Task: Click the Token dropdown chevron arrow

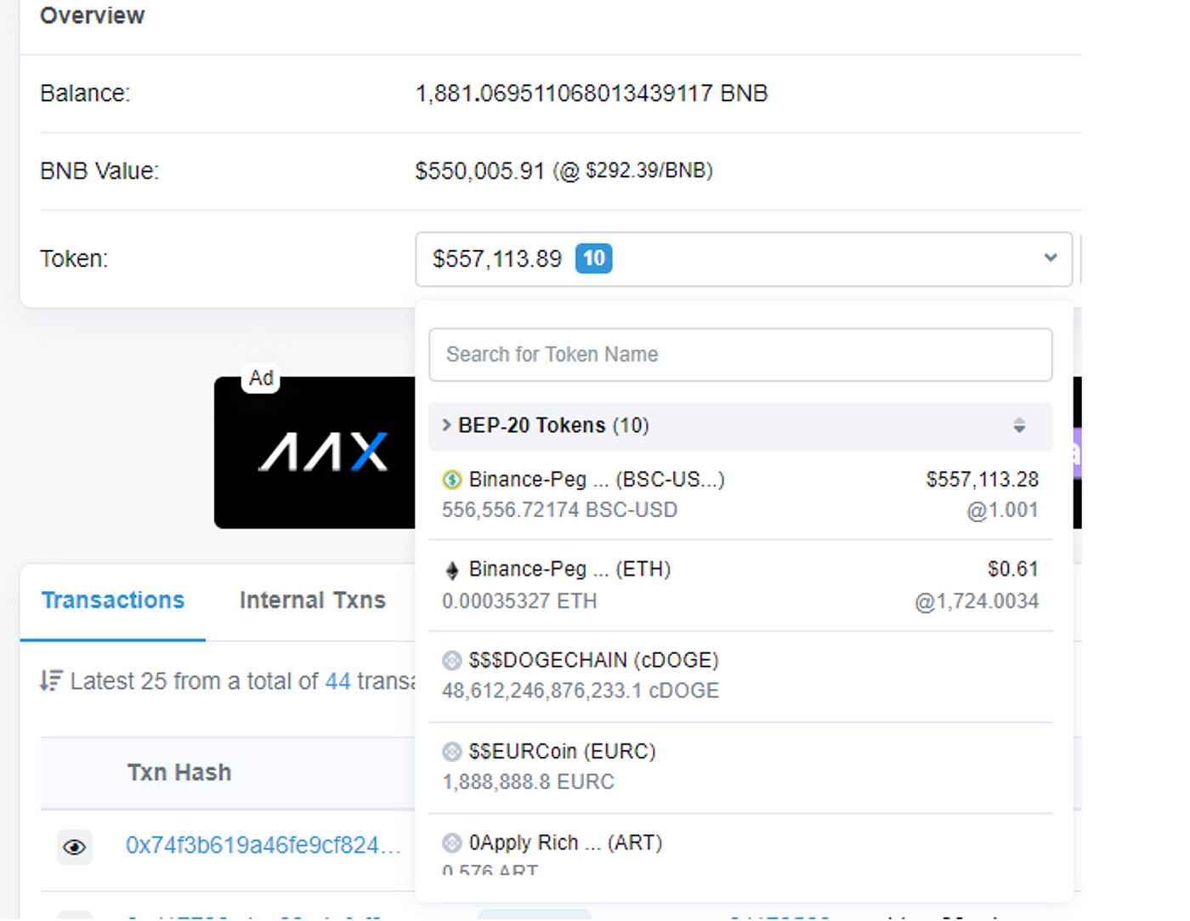Action: [1051, 258]
